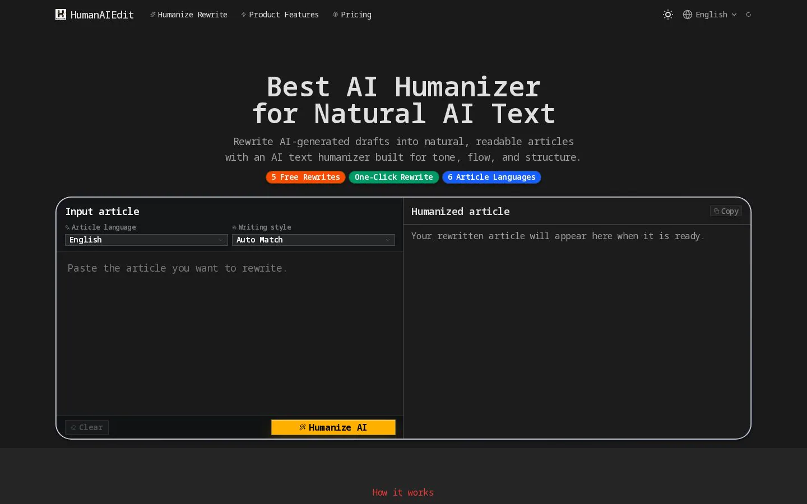Toggle the light/dark theme sun icon
The width and height of the screenshot is (807, 504).
[x=667, y=15]
